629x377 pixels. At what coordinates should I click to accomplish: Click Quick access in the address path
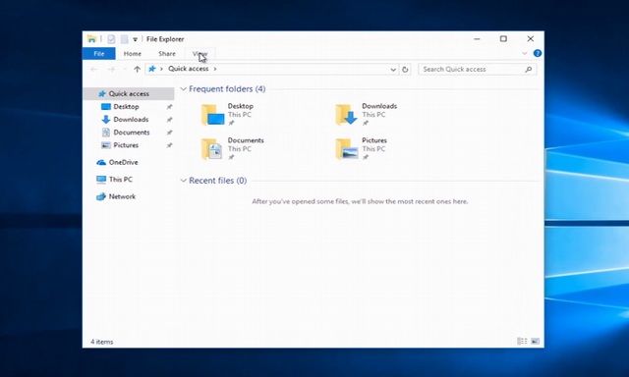pyautogui.click(x=188, y=69)
